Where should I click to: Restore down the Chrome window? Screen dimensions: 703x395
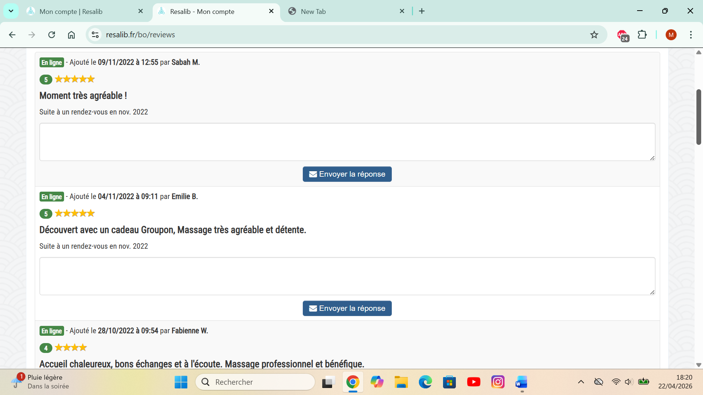[665, 11]
